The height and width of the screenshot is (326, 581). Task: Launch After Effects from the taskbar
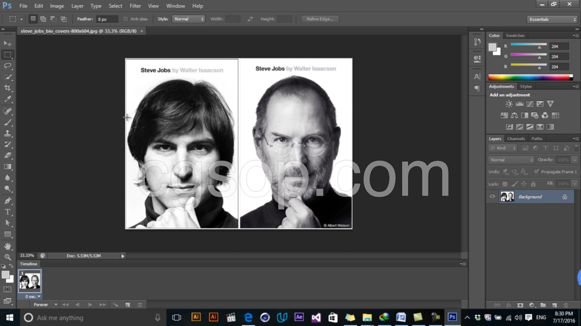coord(299,317)
